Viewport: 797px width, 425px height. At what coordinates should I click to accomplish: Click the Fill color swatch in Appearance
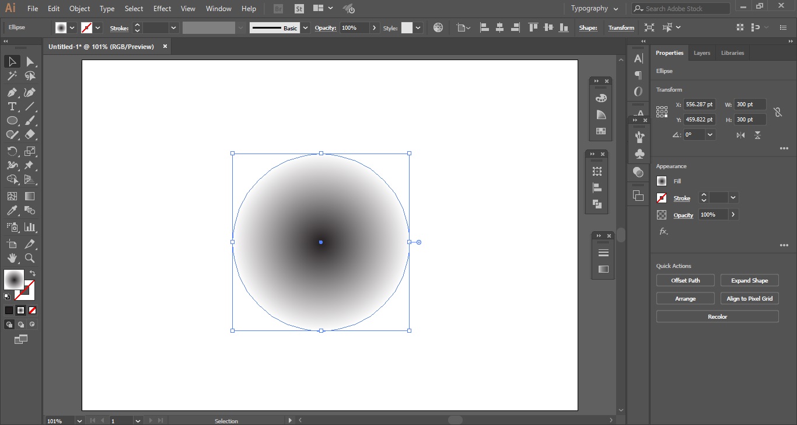click(x=661, y=181)
